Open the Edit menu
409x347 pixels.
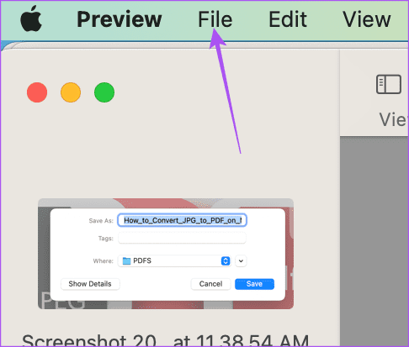pyautogui.click(x=288, y=19)
